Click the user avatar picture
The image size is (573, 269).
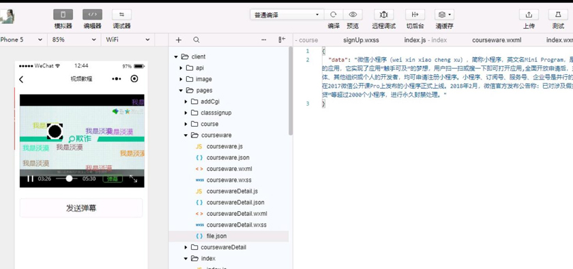(x=7, y=16)
